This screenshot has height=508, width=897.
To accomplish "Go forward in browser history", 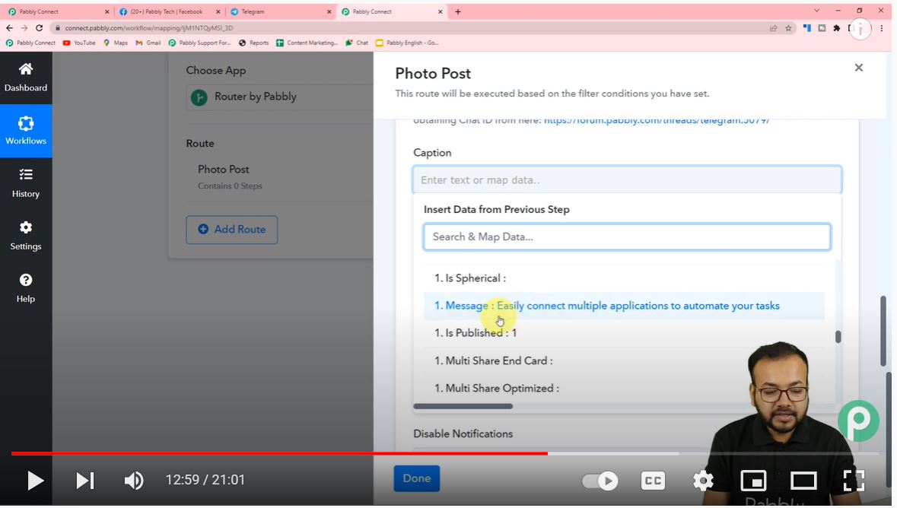I will click(x=24, y=28).
